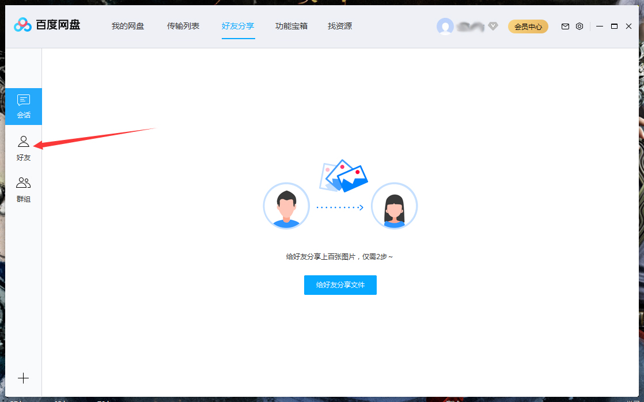Click the username next to the avatar

(x=472, y=26)
